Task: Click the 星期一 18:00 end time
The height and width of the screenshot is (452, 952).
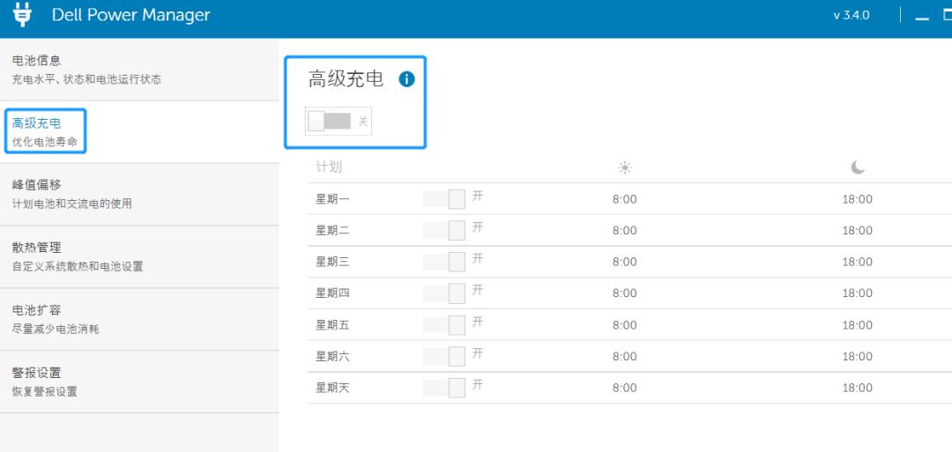Action: click(858, 200)
